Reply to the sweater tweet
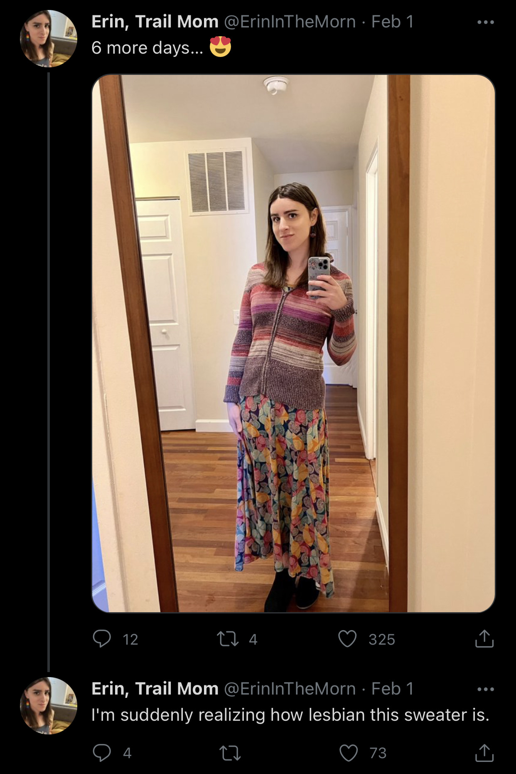Viewport: 516px width, 774px height. click(x=102, y=752)
